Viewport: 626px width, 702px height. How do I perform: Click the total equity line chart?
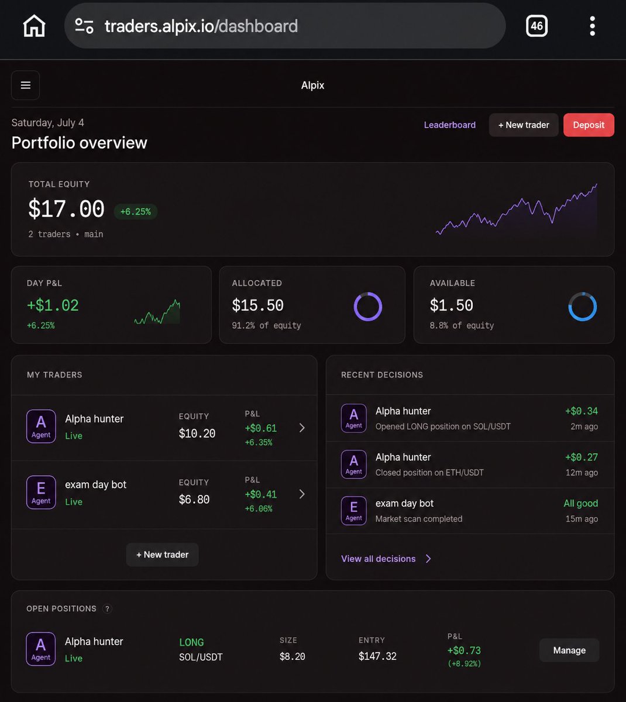(517, 209)
